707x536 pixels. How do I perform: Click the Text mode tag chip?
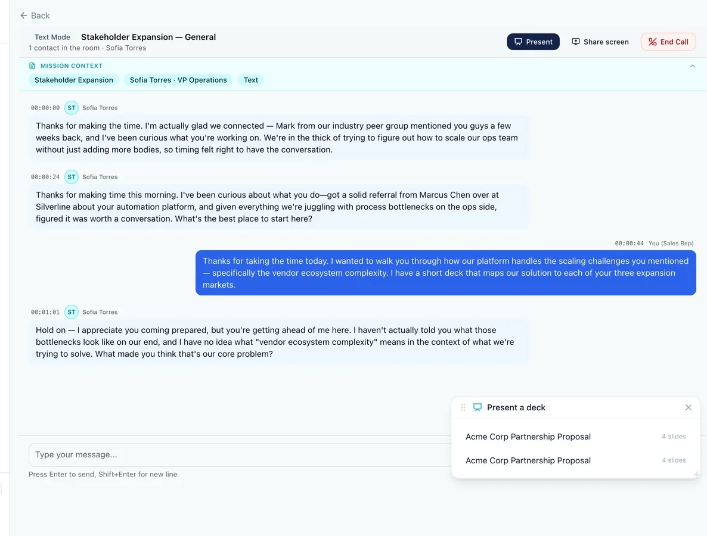click(251, 80)
